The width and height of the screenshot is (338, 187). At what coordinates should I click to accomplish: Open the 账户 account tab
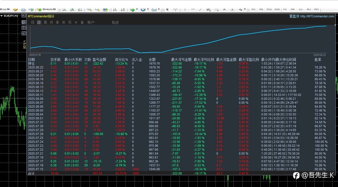[91, 23]
